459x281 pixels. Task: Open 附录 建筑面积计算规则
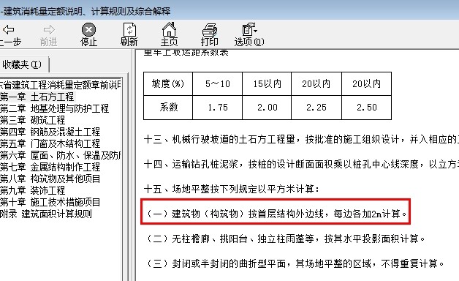(x=46, y=214)
